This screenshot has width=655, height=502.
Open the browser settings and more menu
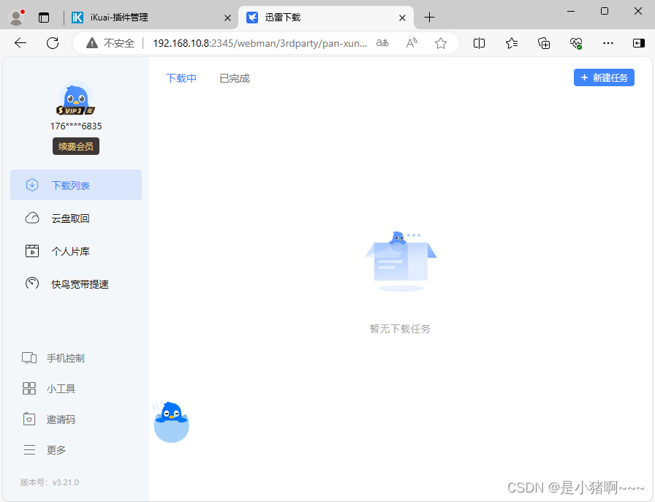click(608, 43)
